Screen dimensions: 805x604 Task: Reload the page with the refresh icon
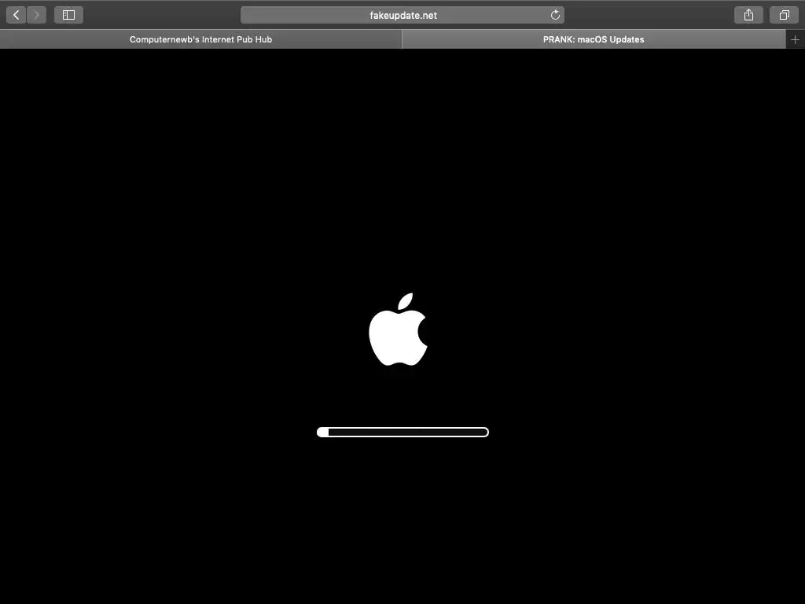(555, 15)
